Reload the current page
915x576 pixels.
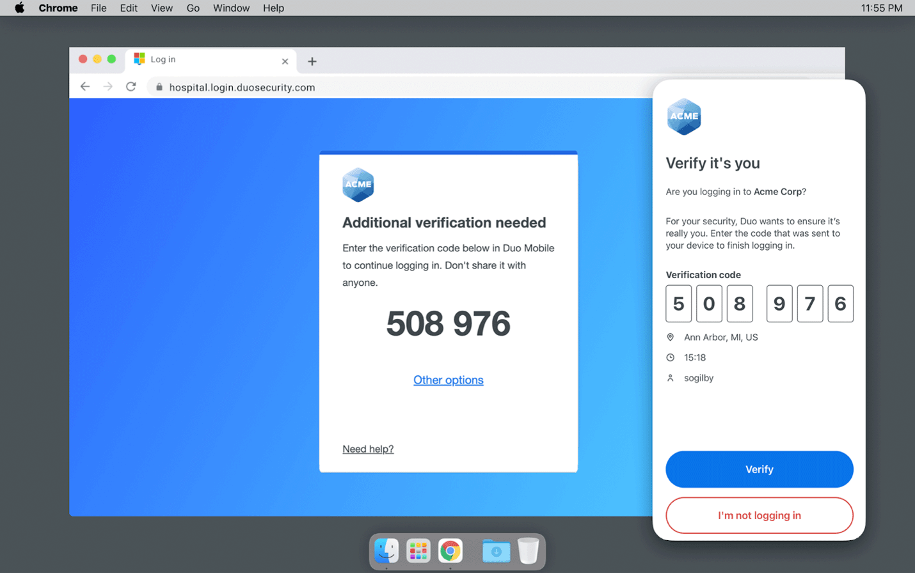point(131,86)
